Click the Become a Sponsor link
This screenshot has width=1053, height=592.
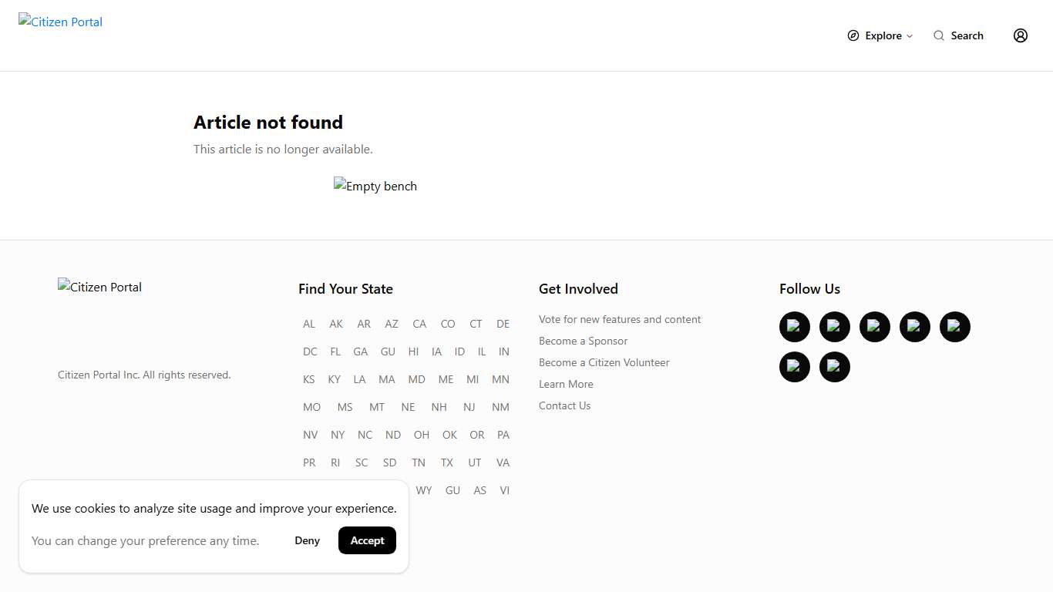[x=583, y=341]
